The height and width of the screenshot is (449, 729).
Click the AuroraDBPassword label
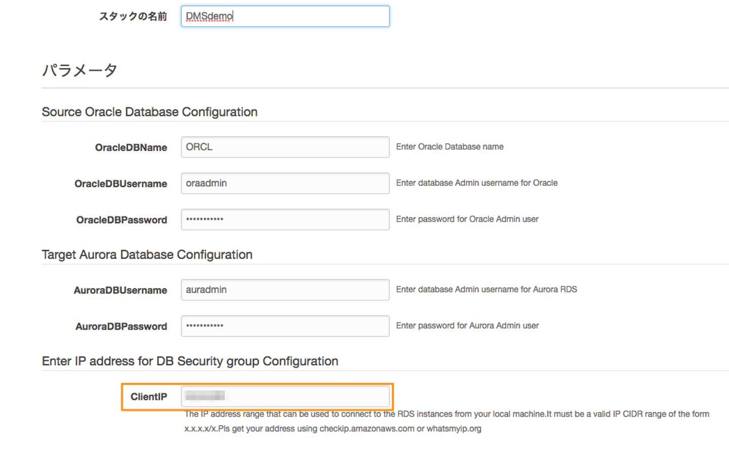[x=121, y=326]
